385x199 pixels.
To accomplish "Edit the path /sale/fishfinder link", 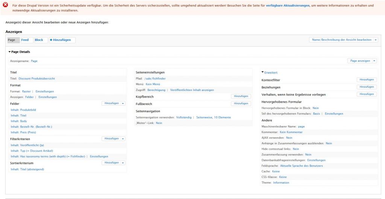I will tap(155, 79).
